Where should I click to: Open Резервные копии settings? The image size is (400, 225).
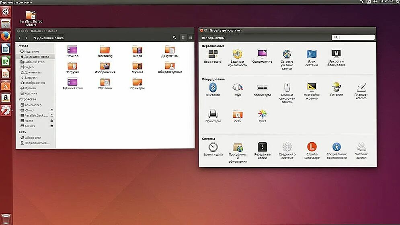click(x=262, y=151)
